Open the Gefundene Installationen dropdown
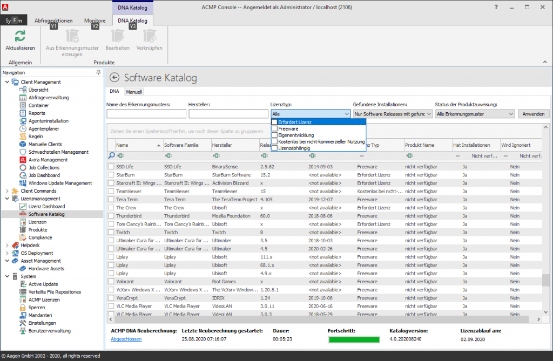 coord(429,114)
